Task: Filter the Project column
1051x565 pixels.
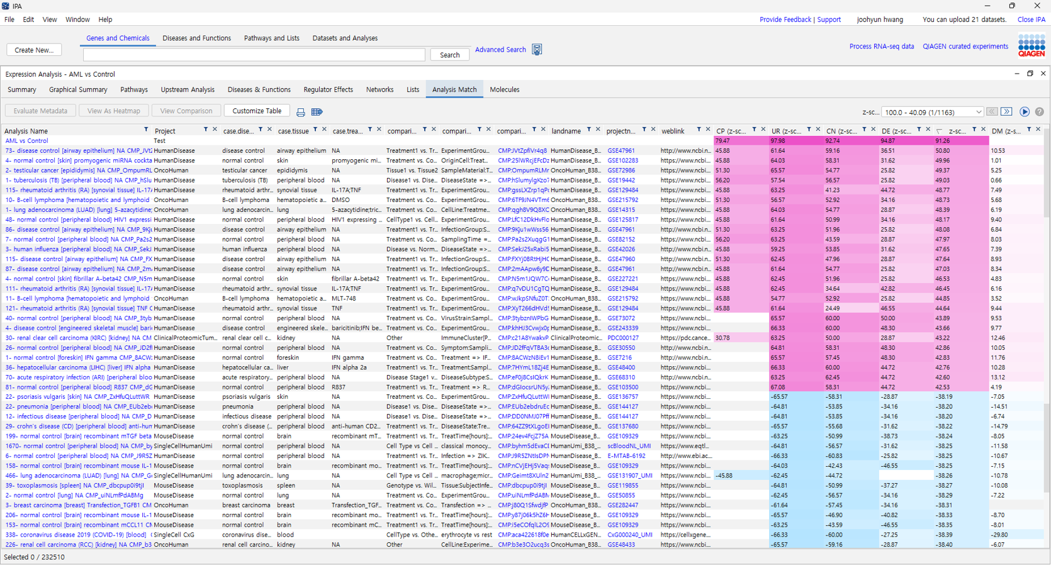Action: (205, 130)
